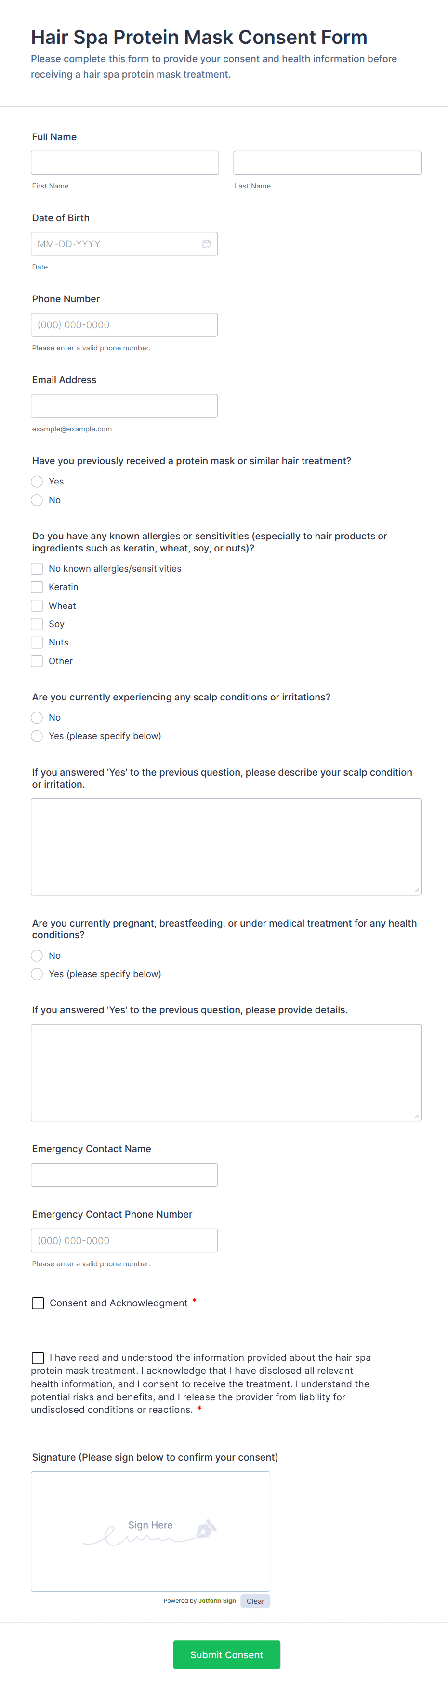Check the Wheat allergy checkbox
The width and height of the screenshot is (448, 1693).
coord(37,605)
